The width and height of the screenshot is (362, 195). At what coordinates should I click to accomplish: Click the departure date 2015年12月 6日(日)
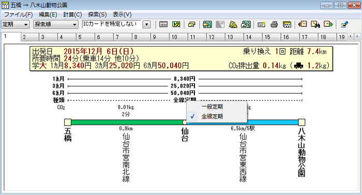pyautogui.click(x=99, y=51)
